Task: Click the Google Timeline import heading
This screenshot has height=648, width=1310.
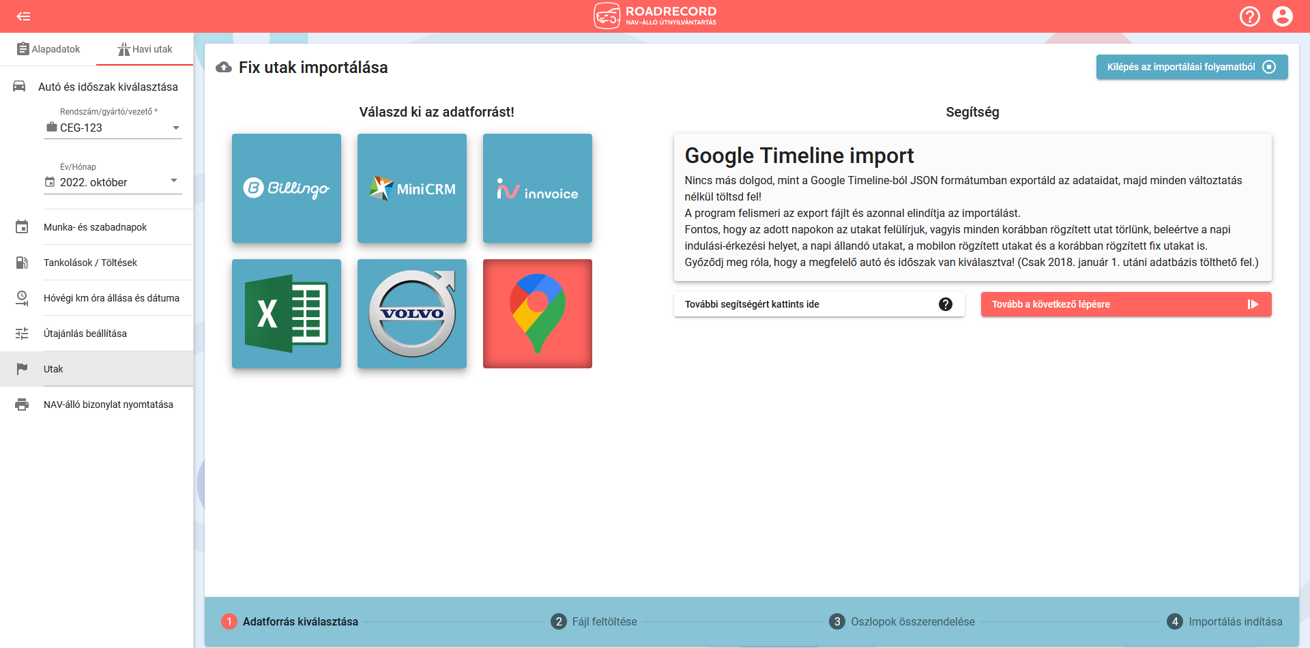Action: coord(799,156)
